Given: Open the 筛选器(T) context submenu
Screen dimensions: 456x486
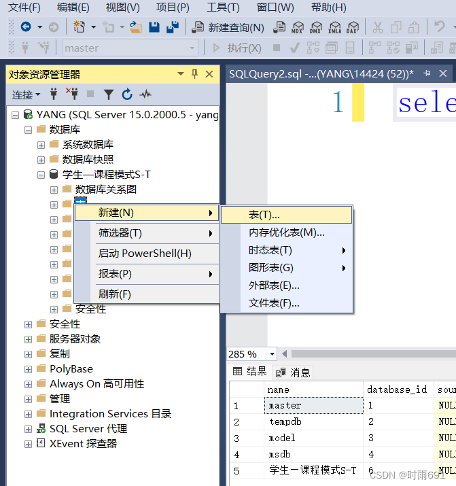Looking at the screenshot, I should [147, 233].
